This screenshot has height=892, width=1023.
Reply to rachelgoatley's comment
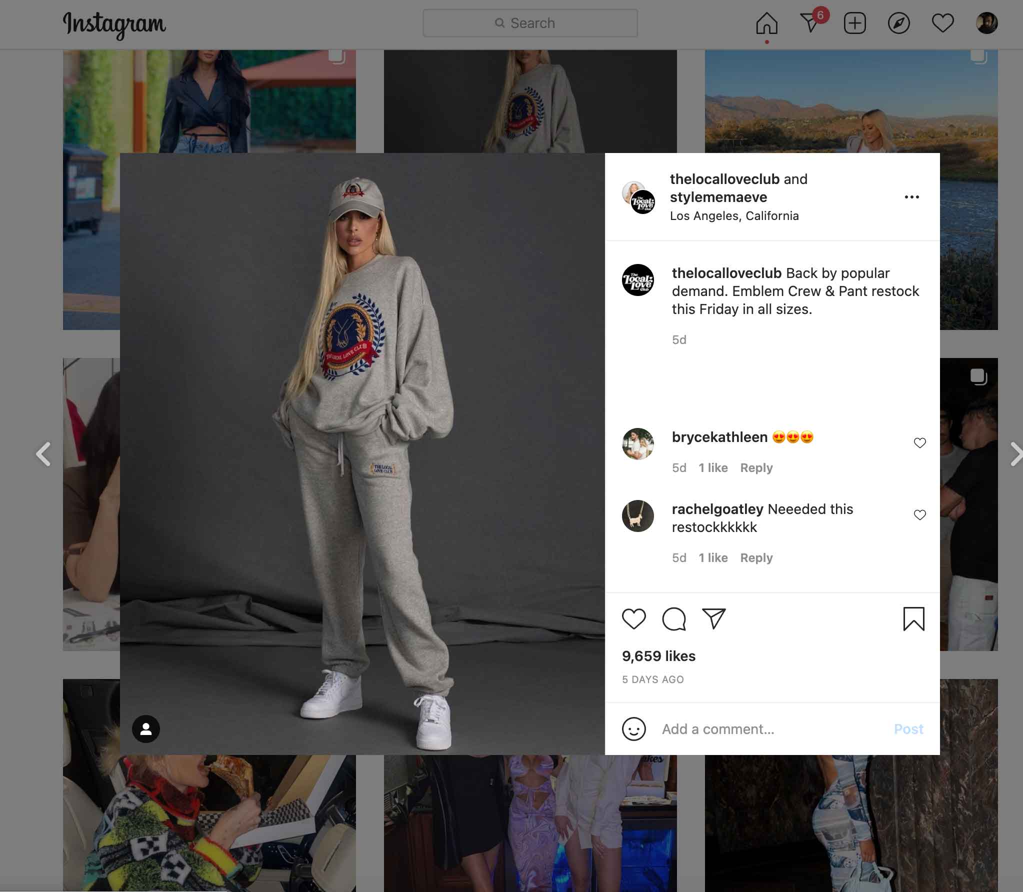[x=756, y=558]
